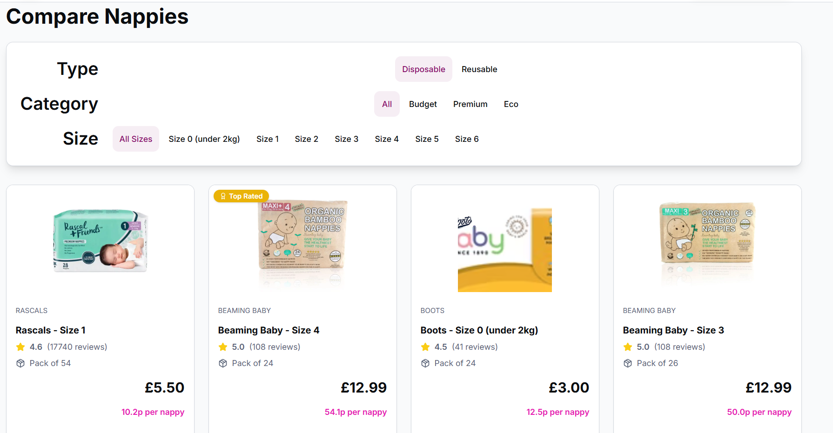Open the Boots - Size 0 (under 2kg) title
The height and width of the screenshot is (433, 833).
tap(479, 330)
